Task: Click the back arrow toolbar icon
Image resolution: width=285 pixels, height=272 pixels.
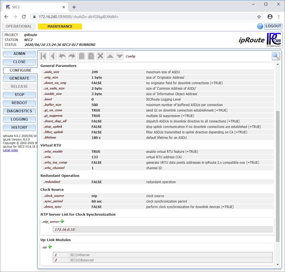Action: point(53,56)
